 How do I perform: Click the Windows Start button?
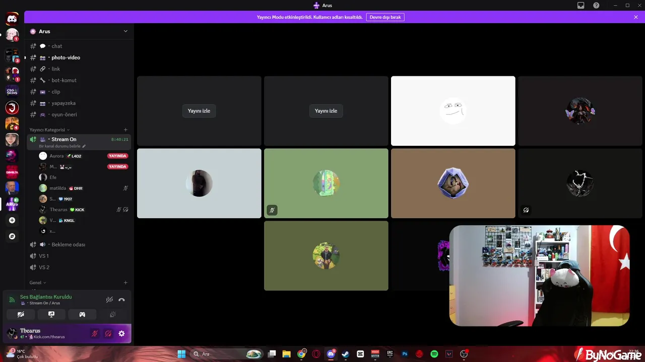181,354
